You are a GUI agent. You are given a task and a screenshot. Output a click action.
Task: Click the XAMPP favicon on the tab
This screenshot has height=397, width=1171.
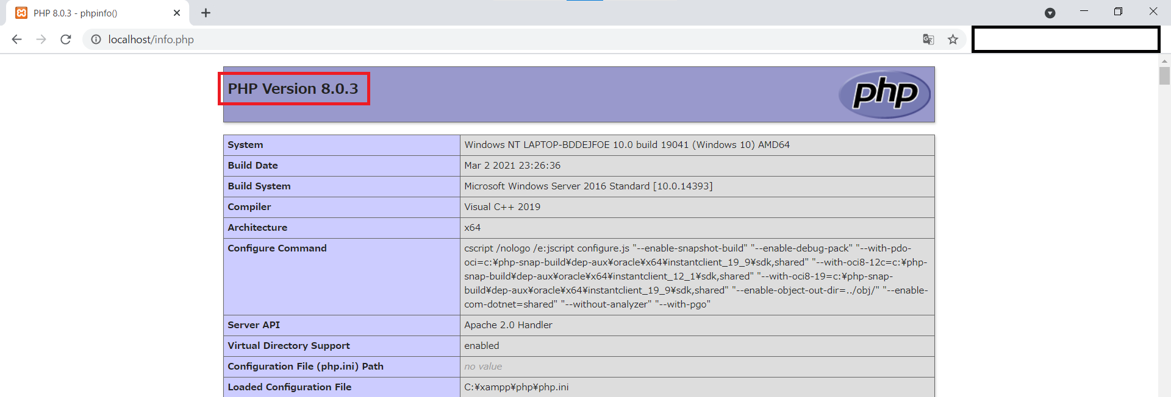coord(21,13)
